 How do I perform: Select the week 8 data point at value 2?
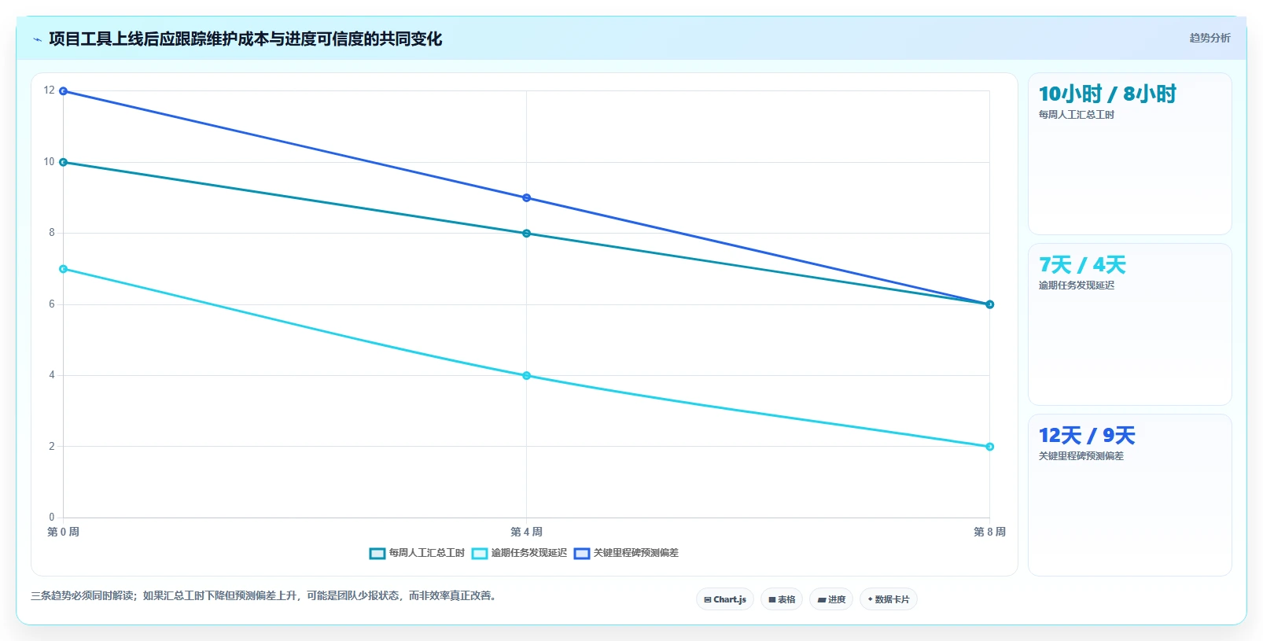[989, 447]
